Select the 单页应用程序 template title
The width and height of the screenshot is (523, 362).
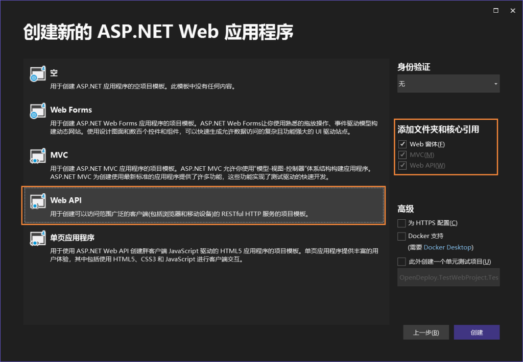click(x=73, y=238)
